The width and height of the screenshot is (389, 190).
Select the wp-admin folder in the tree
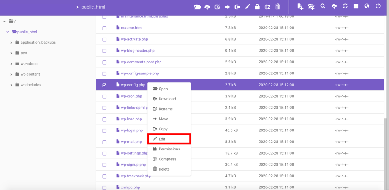[x=29, y=63]
